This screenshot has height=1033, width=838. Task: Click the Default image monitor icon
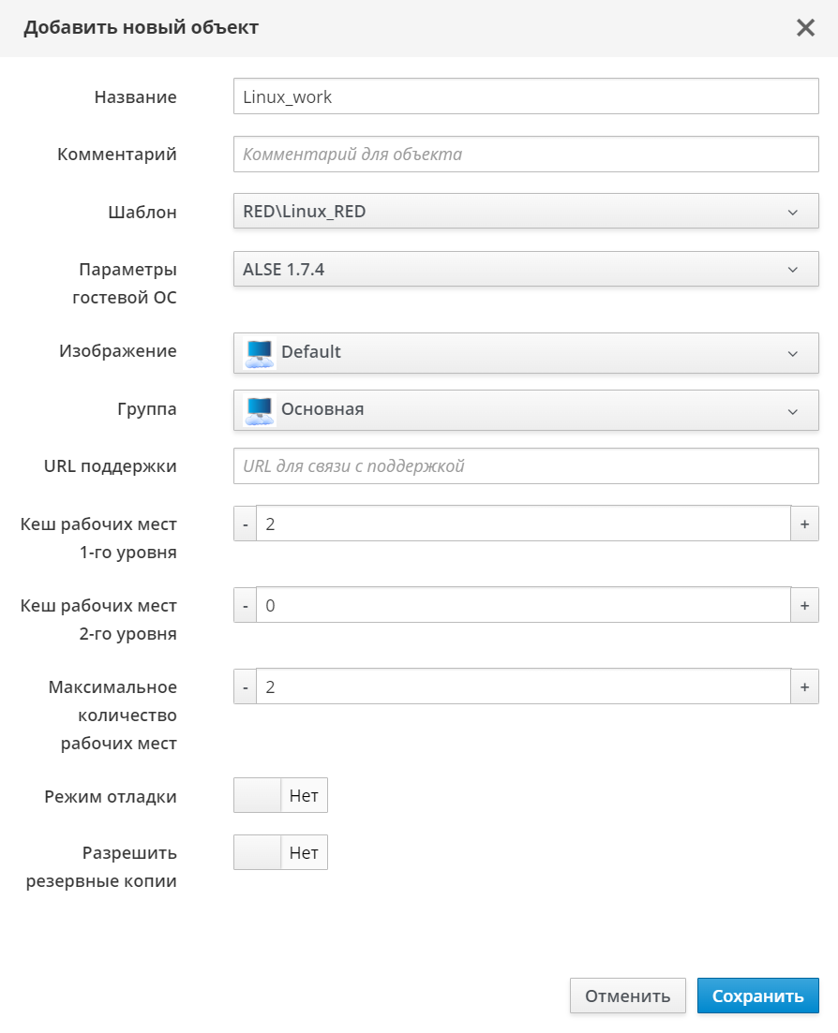[x=260, y=353]
